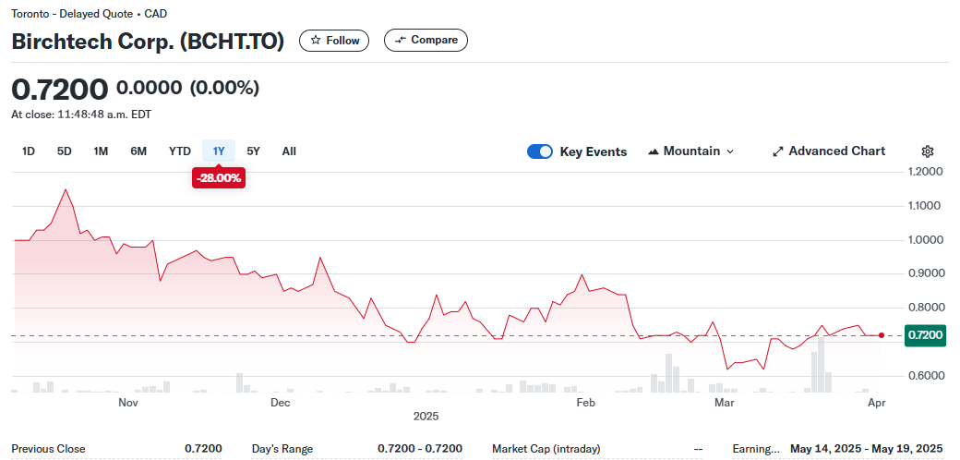
Task: Select the 1Y time range
Action: point(219,151)
